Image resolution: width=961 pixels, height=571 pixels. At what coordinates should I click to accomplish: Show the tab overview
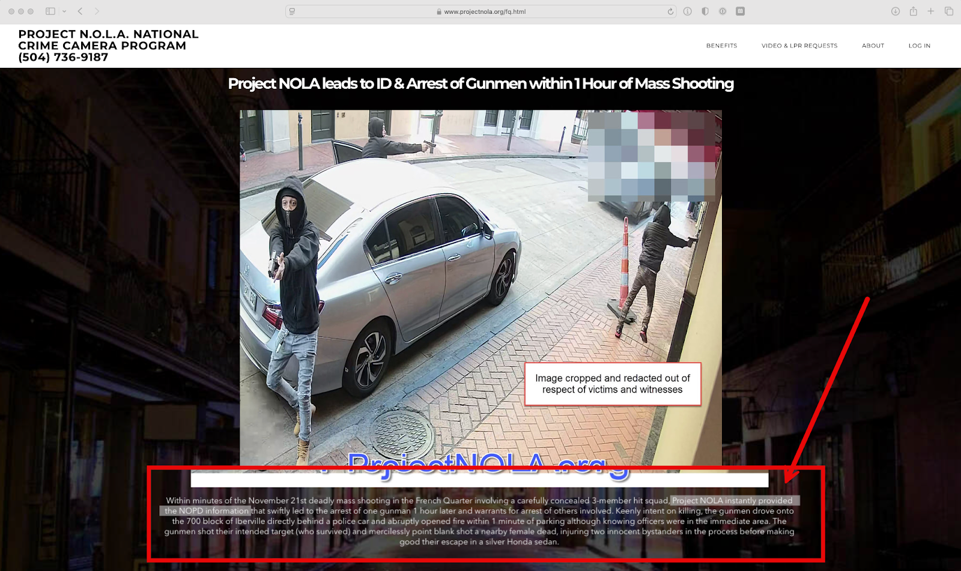(949, 11)
